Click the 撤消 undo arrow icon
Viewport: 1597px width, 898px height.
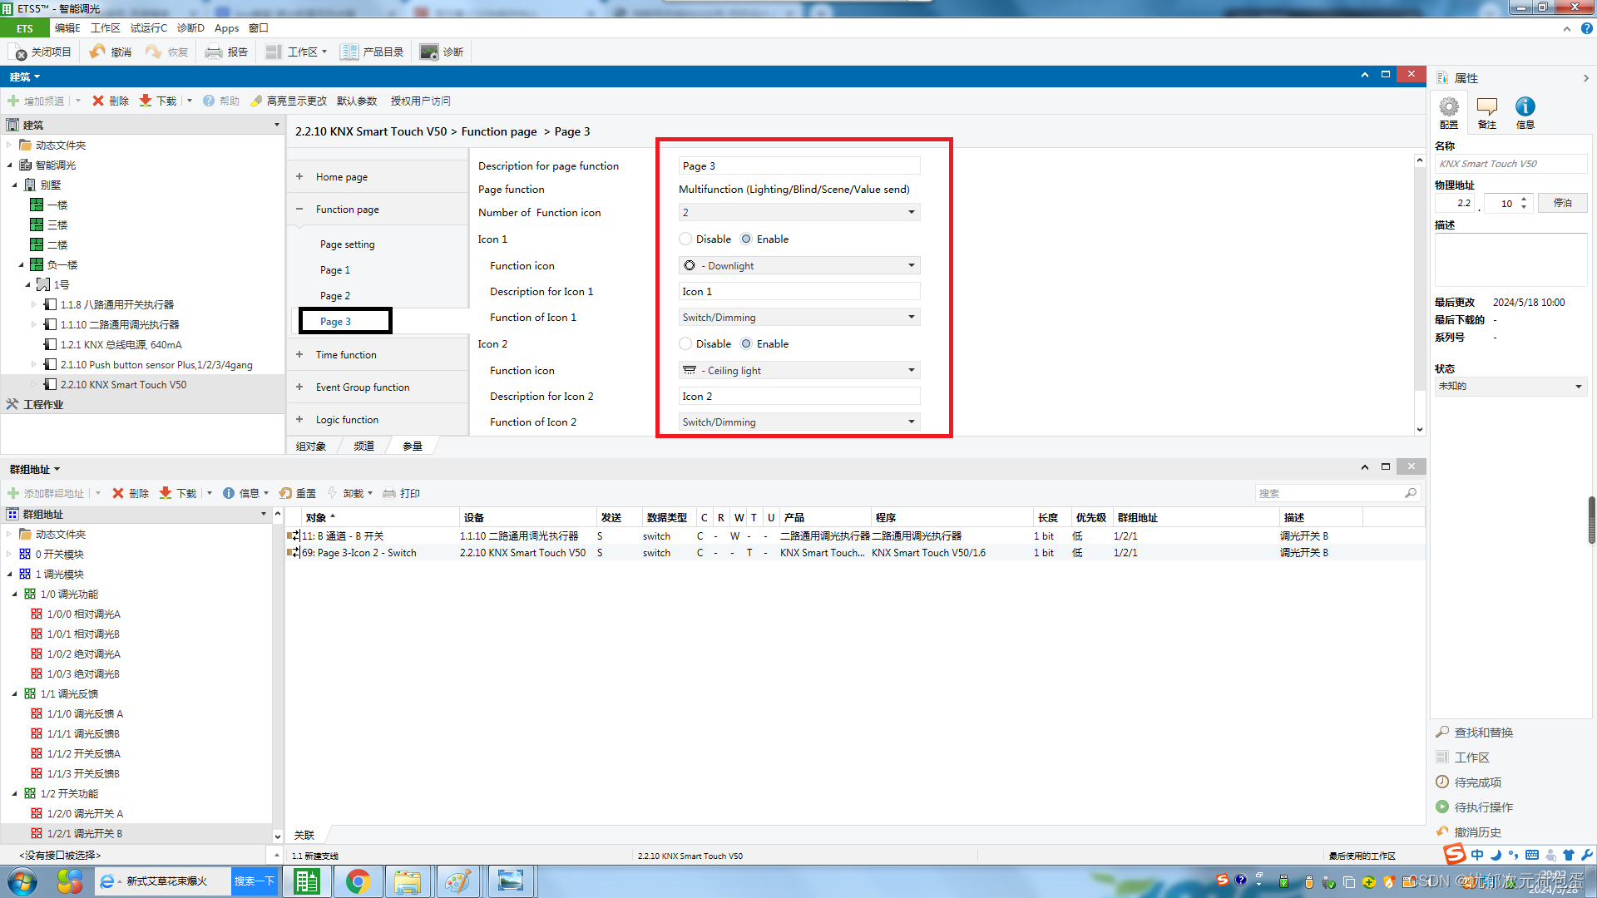(98, 52)
